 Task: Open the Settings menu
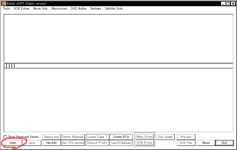point(96,9)
